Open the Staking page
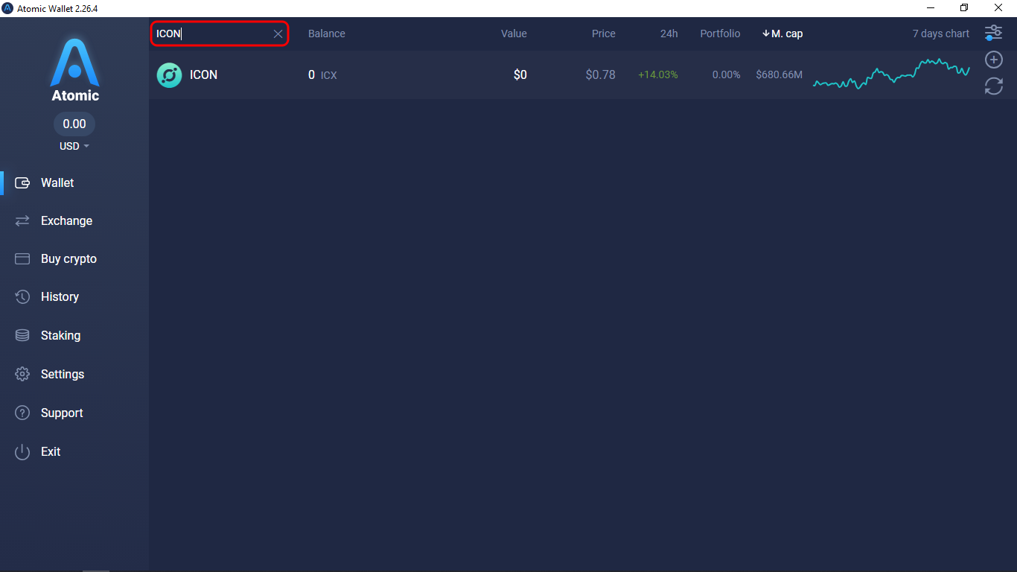Screen dimensions: 1017x572 tap(60, 335)
